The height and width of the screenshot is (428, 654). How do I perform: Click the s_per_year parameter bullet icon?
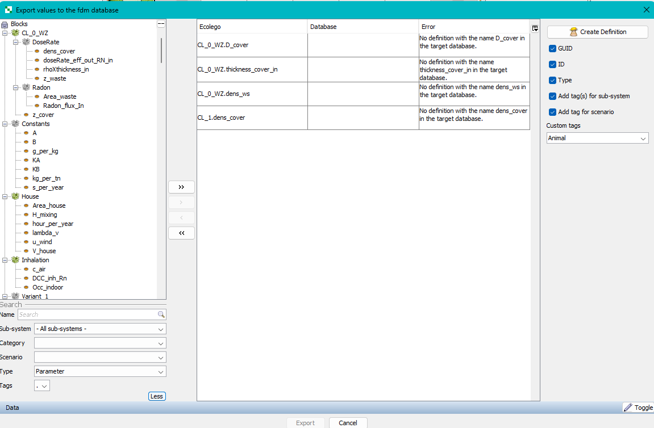click(26, 187)
